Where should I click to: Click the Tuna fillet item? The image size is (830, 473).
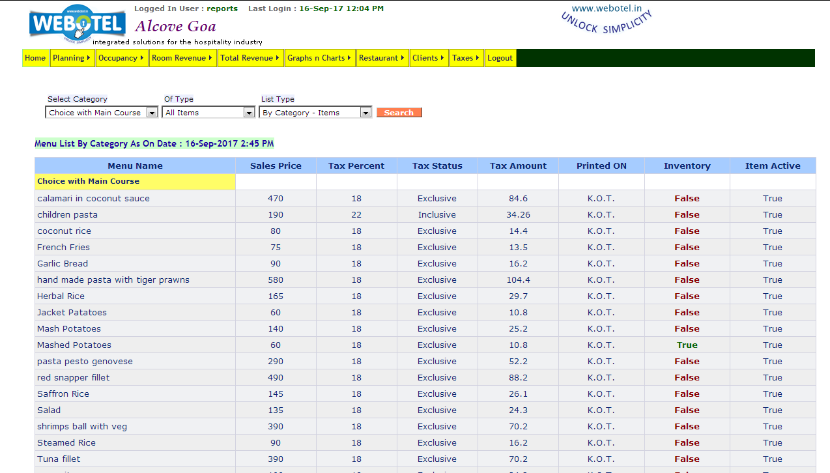pos(59,459)
